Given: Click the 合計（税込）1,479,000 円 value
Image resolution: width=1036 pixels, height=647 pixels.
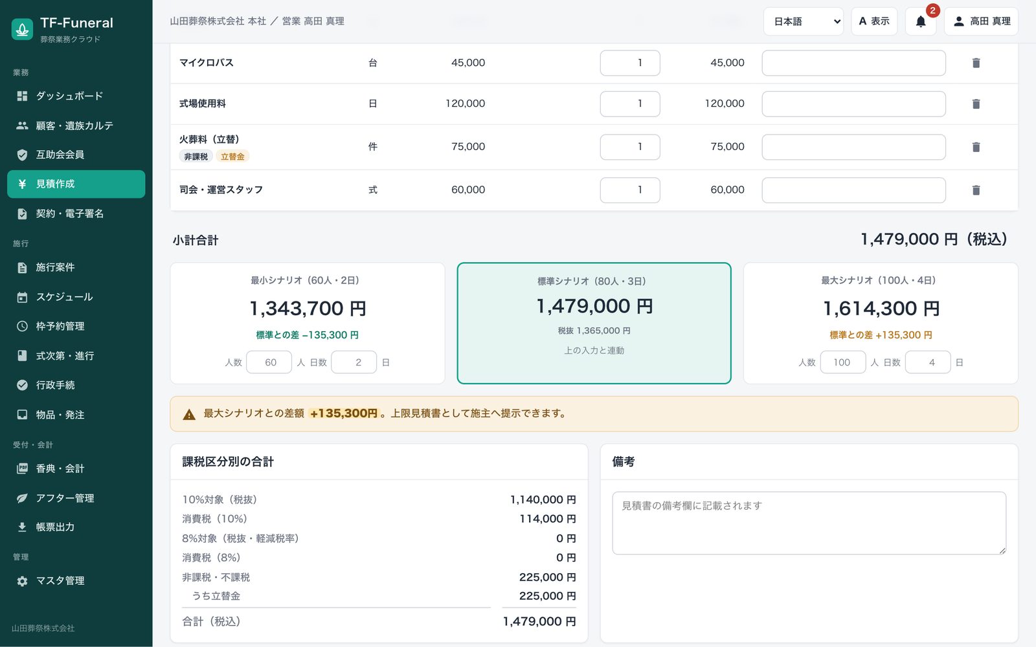Looking at the screenshot, I should [x=539, y=621].
